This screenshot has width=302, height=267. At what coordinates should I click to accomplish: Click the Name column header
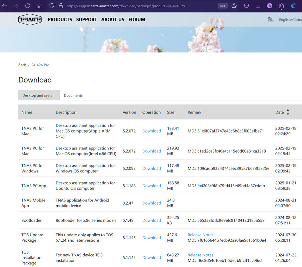click(x=27, y=112)
